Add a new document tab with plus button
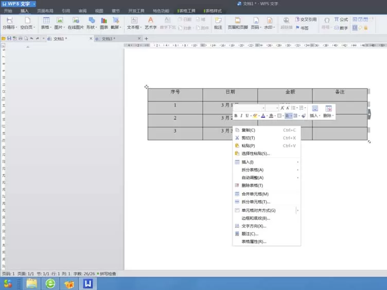The height and width of the screenshot is (290, 387). click(146, 39)
